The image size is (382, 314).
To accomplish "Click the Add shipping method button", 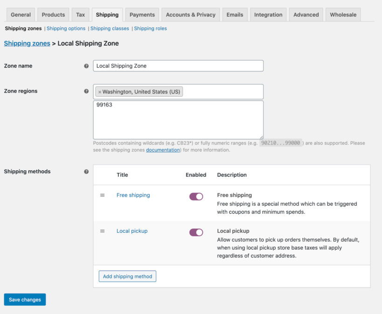I will [127, 276].
